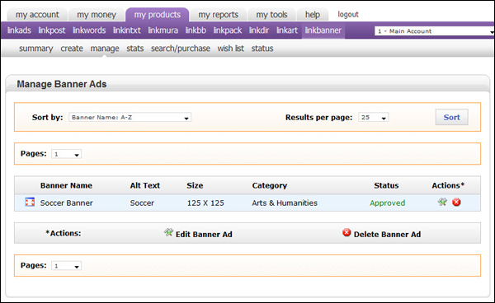Click the Sort button
The width and height of the screenshot is (495, 303).
(x=451, y=117)
